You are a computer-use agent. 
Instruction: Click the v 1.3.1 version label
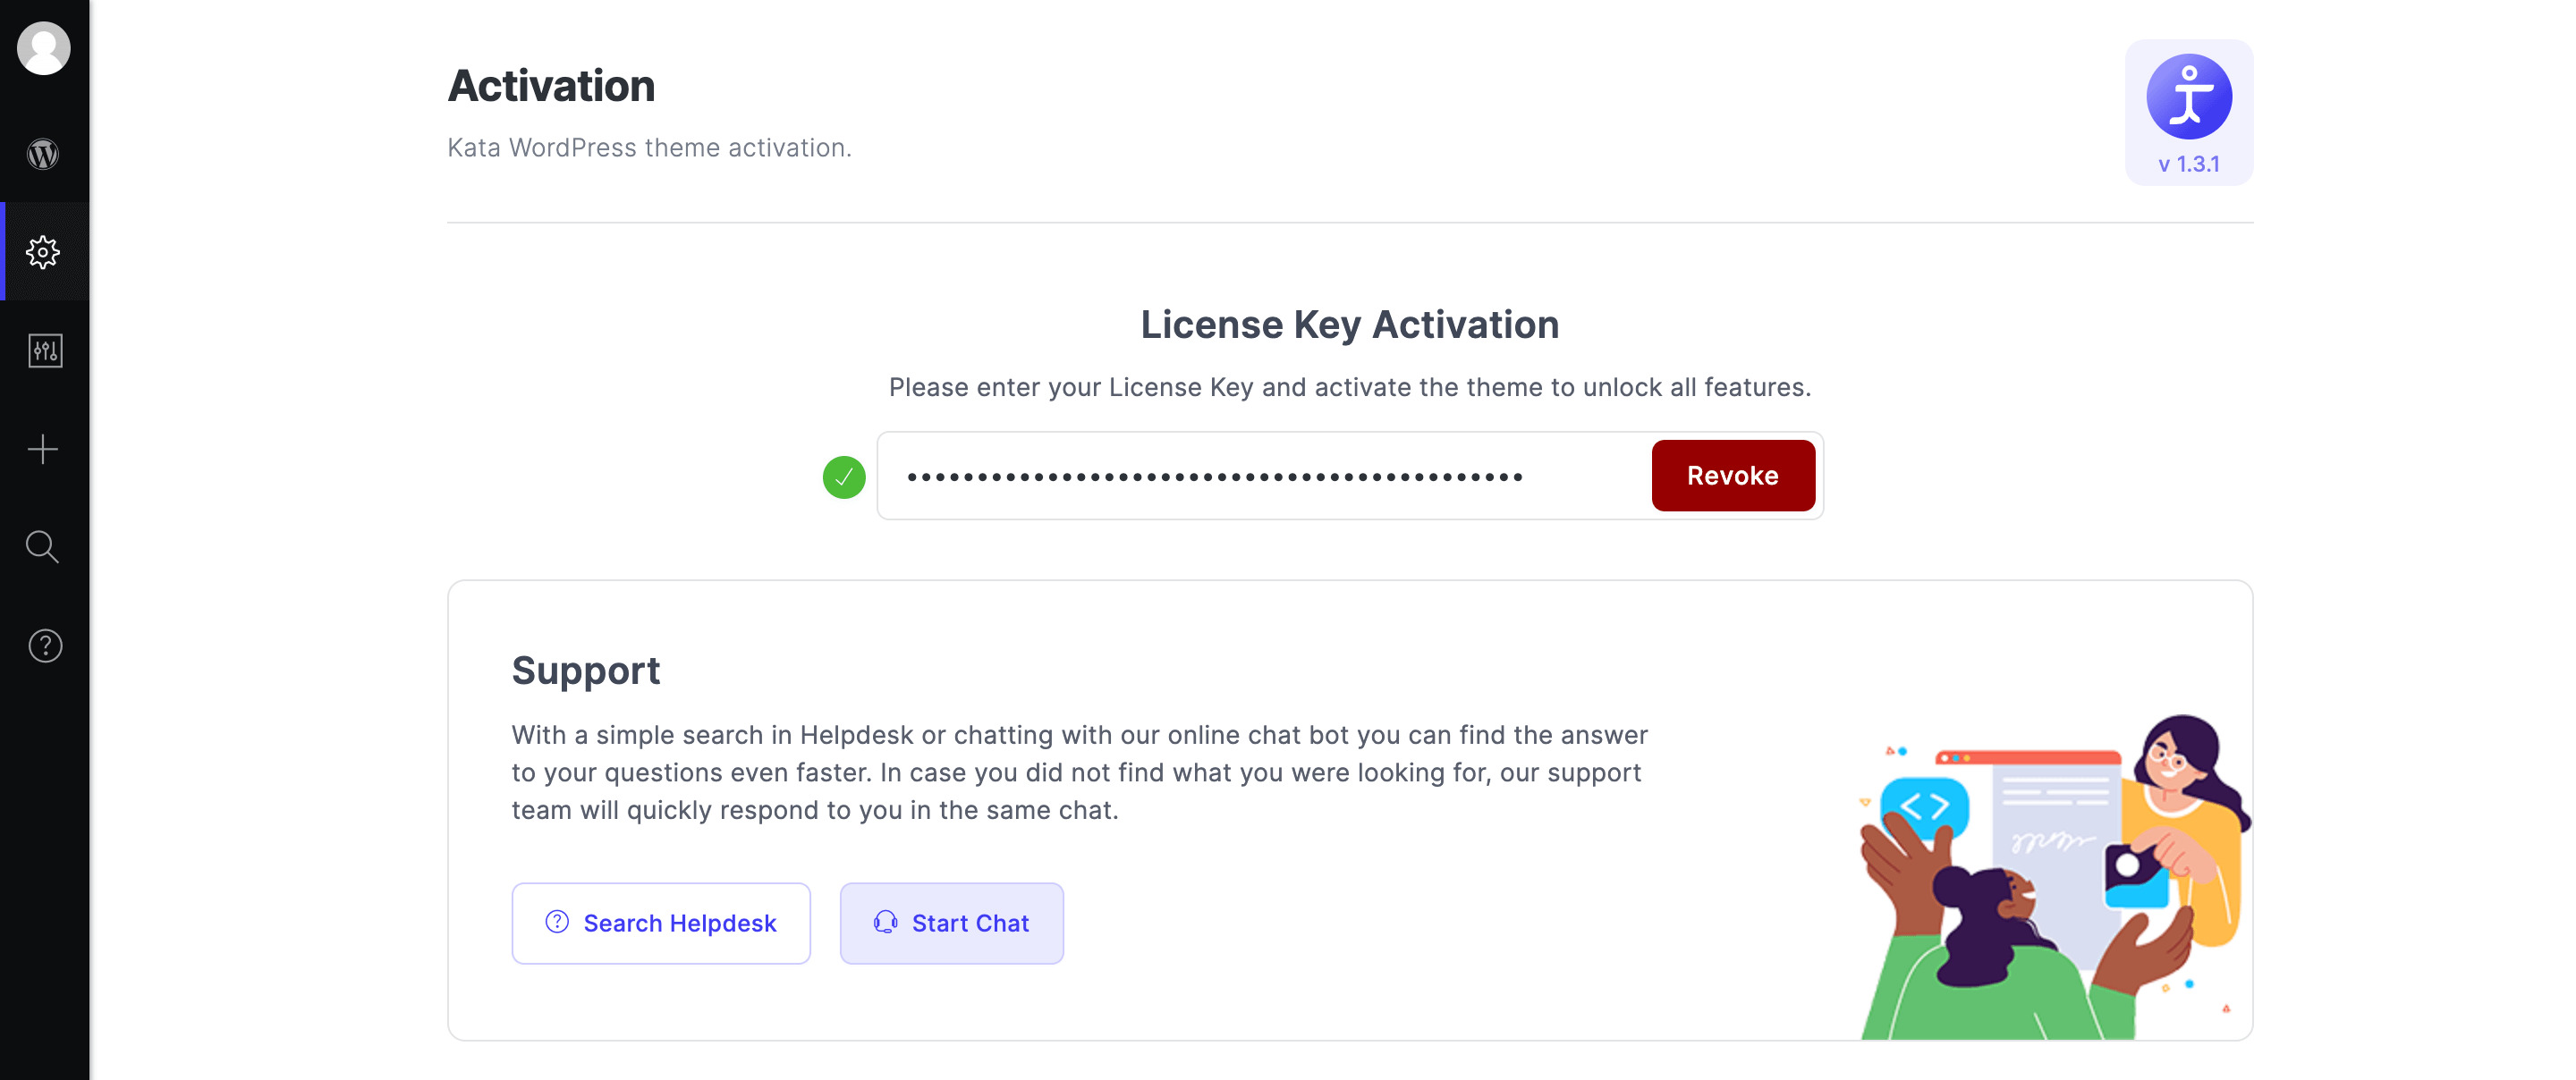[x=2188, y=165]
